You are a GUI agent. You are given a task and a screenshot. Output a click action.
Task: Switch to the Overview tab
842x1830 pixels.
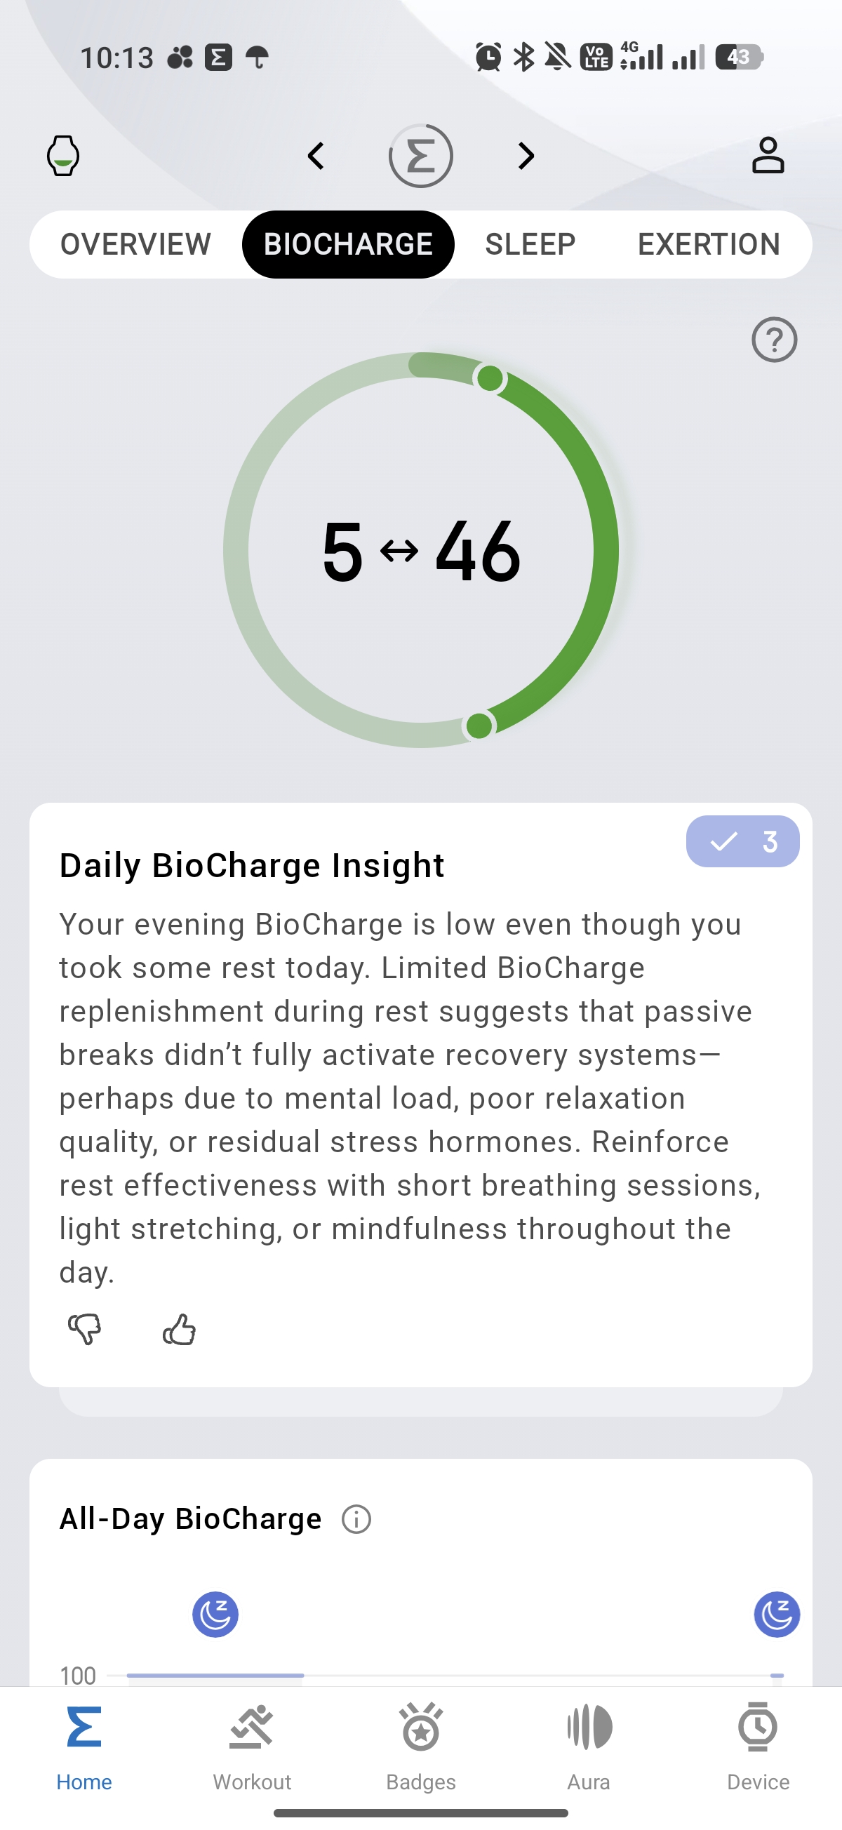click(x=135, y=244)
